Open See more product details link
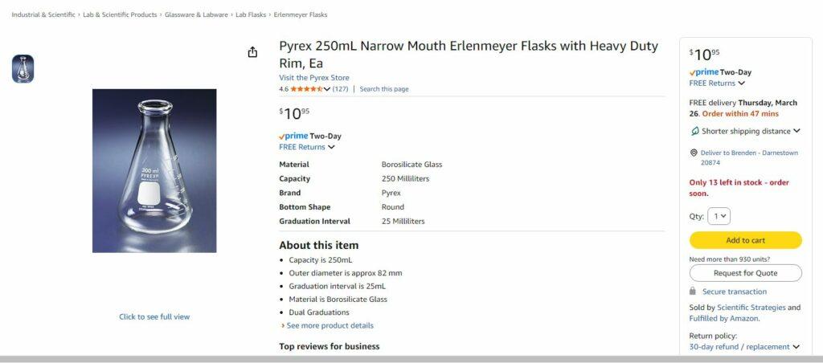This screenshot has height=363, width=823. (x=330, y=325)
